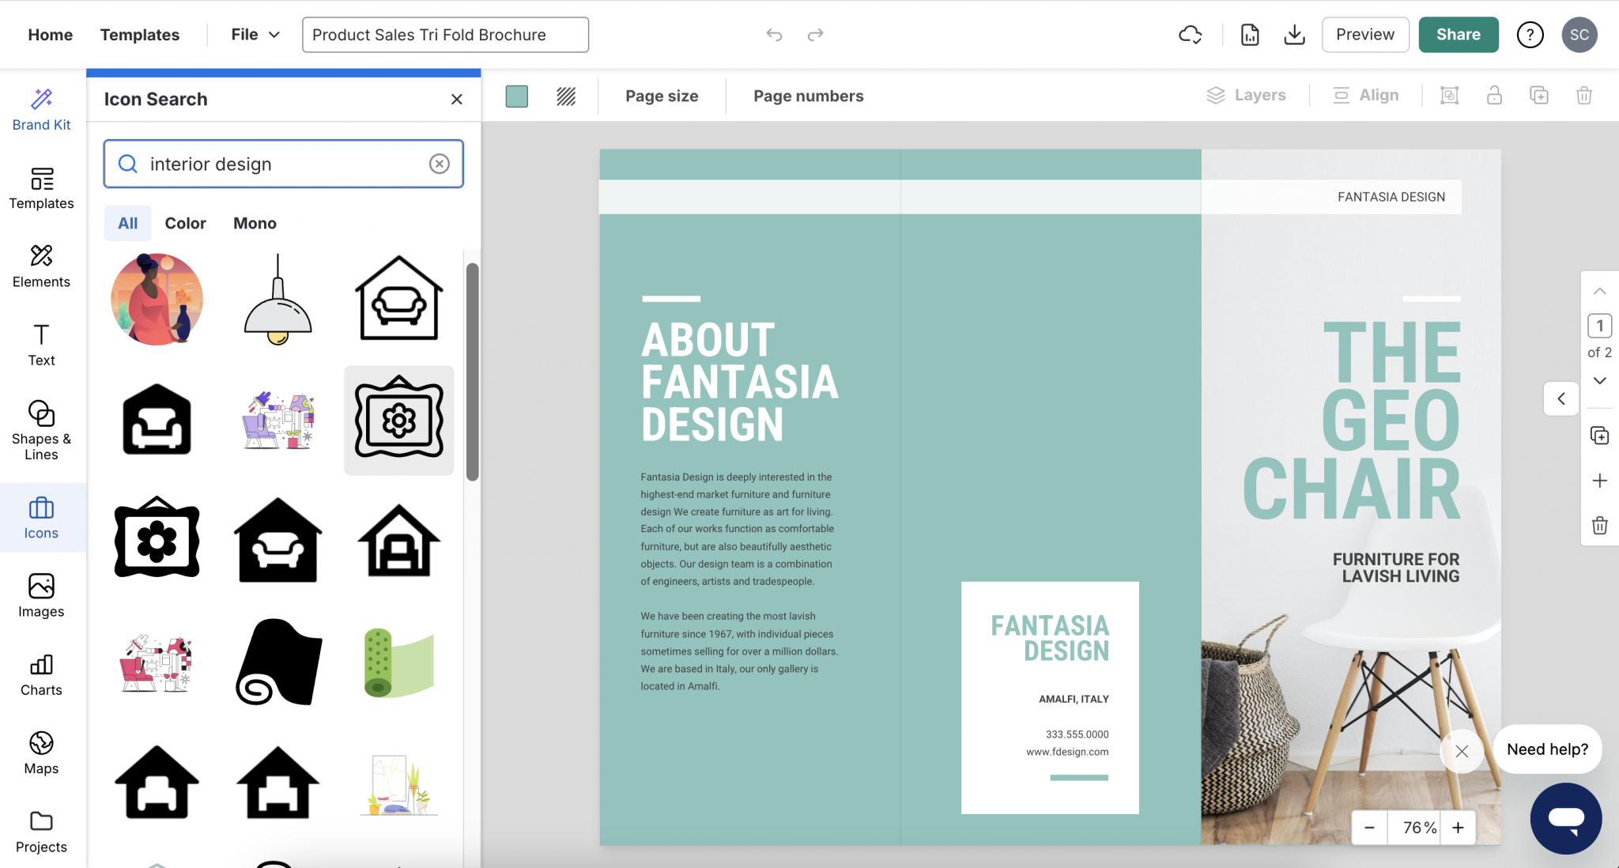This screenshot has width=1619, height=868.
Task: Switch to the Mono icons tab
Action: point(254,223)
